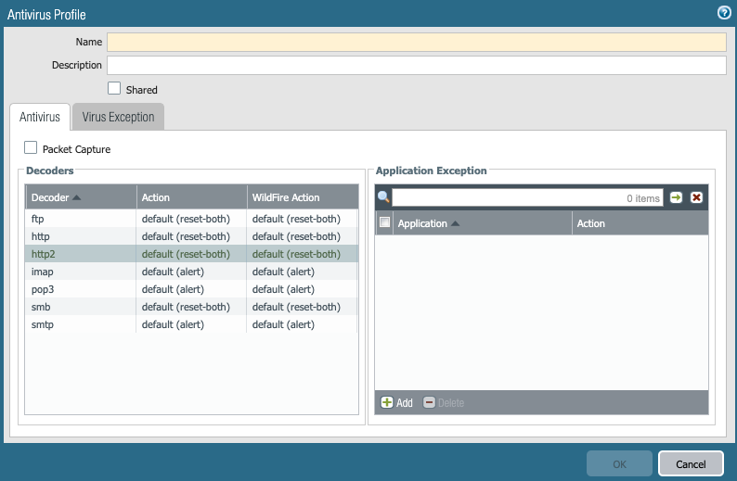Toggle the Packet Capture checkbox
Image resolution: width=737 pixels, height=481 pixels.
click(x=31, y=148)
